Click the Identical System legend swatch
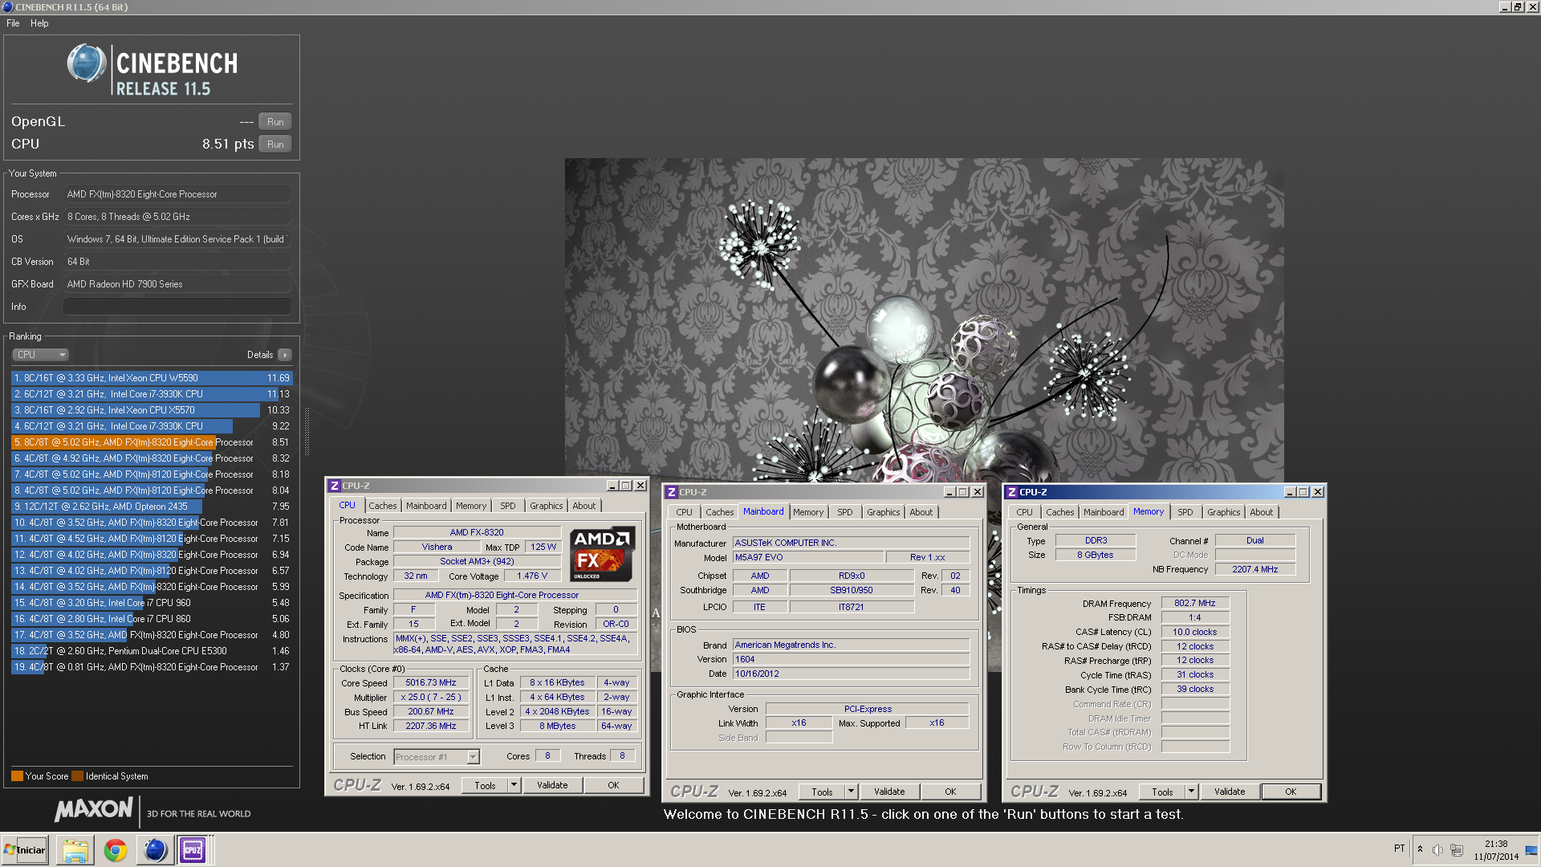Image resolution: width=1541 pixels, height=867 pixels. tap(77, 776)
